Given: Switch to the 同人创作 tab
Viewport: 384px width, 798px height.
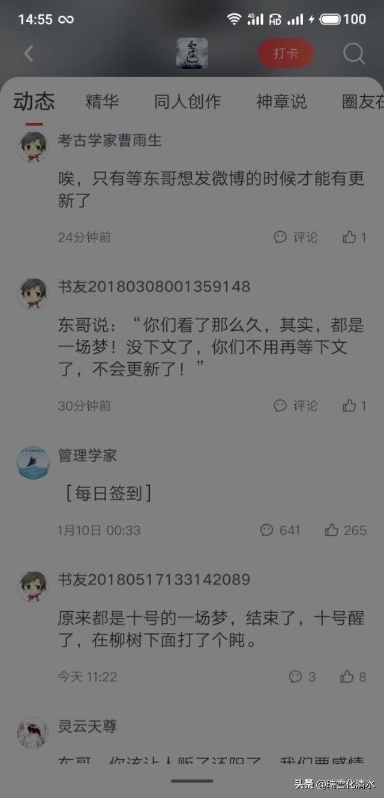Looking at the screenshot, I should pos(188,101).
